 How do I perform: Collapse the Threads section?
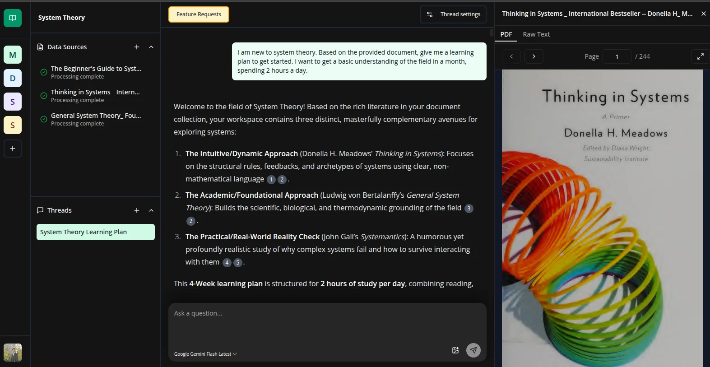[151, 210]
